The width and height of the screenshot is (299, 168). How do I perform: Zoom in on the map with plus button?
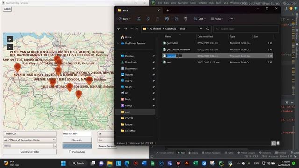(x=10, y=39)
